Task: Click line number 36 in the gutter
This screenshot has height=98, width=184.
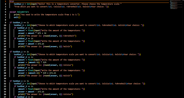Action: (x=5, y=94)
